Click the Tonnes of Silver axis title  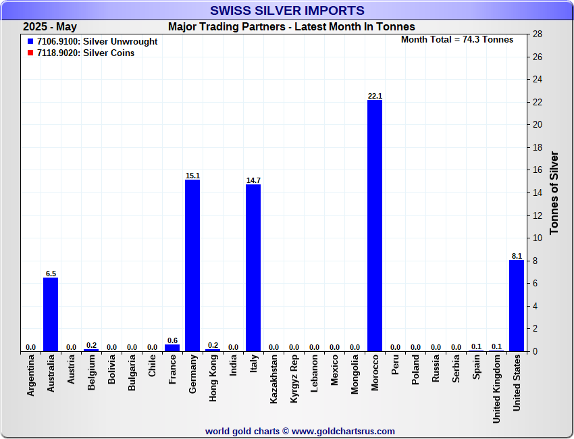click(x=554, y=192)
